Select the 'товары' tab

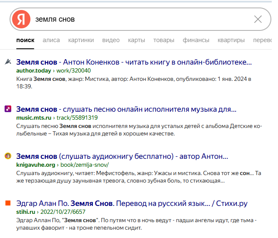pos(163,40)
